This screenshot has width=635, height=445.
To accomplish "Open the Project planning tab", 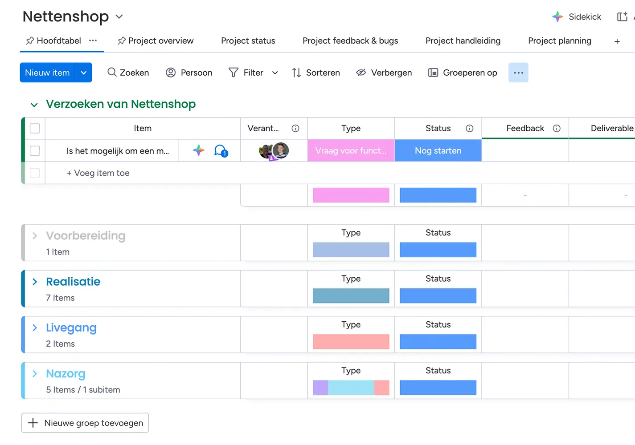I will (559, 41).
